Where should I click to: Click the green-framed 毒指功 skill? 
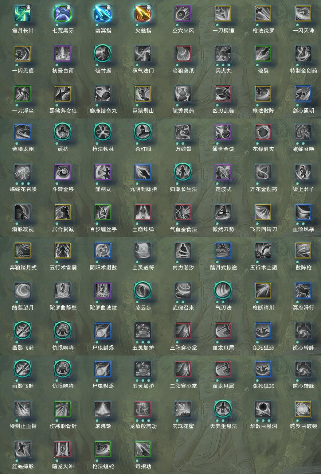(143, 449)
